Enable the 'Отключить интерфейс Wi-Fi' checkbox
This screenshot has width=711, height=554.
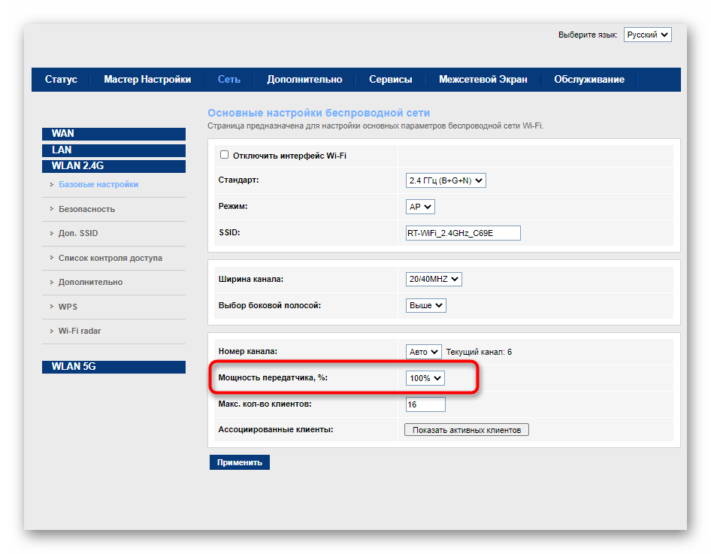click(224, 155)
